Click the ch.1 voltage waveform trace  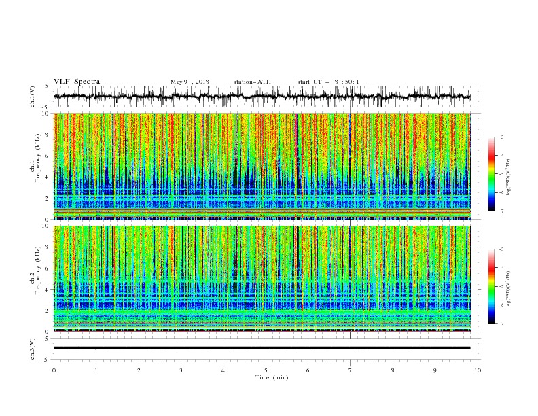[262, 97]
